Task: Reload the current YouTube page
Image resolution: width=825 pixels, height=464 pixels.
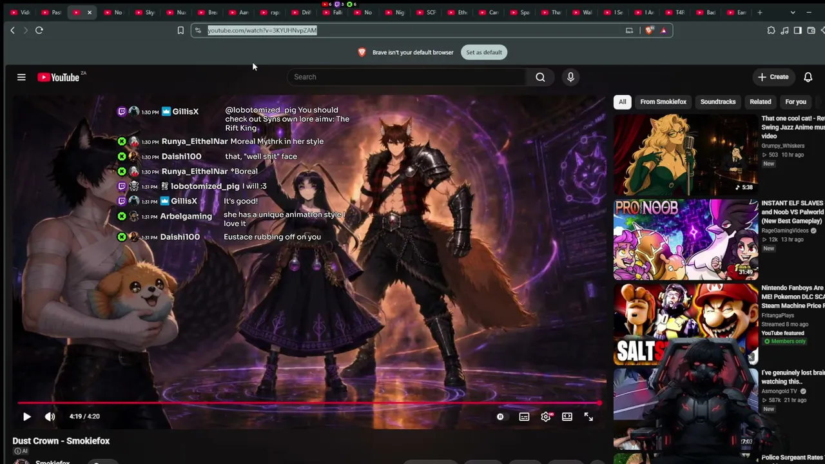Action: coord(39,30)
